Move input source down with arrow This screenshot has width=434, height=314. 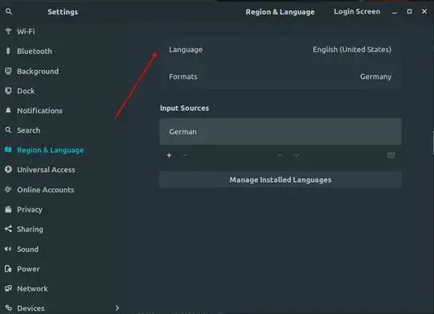pyautogui.click(x=296, y=155)
